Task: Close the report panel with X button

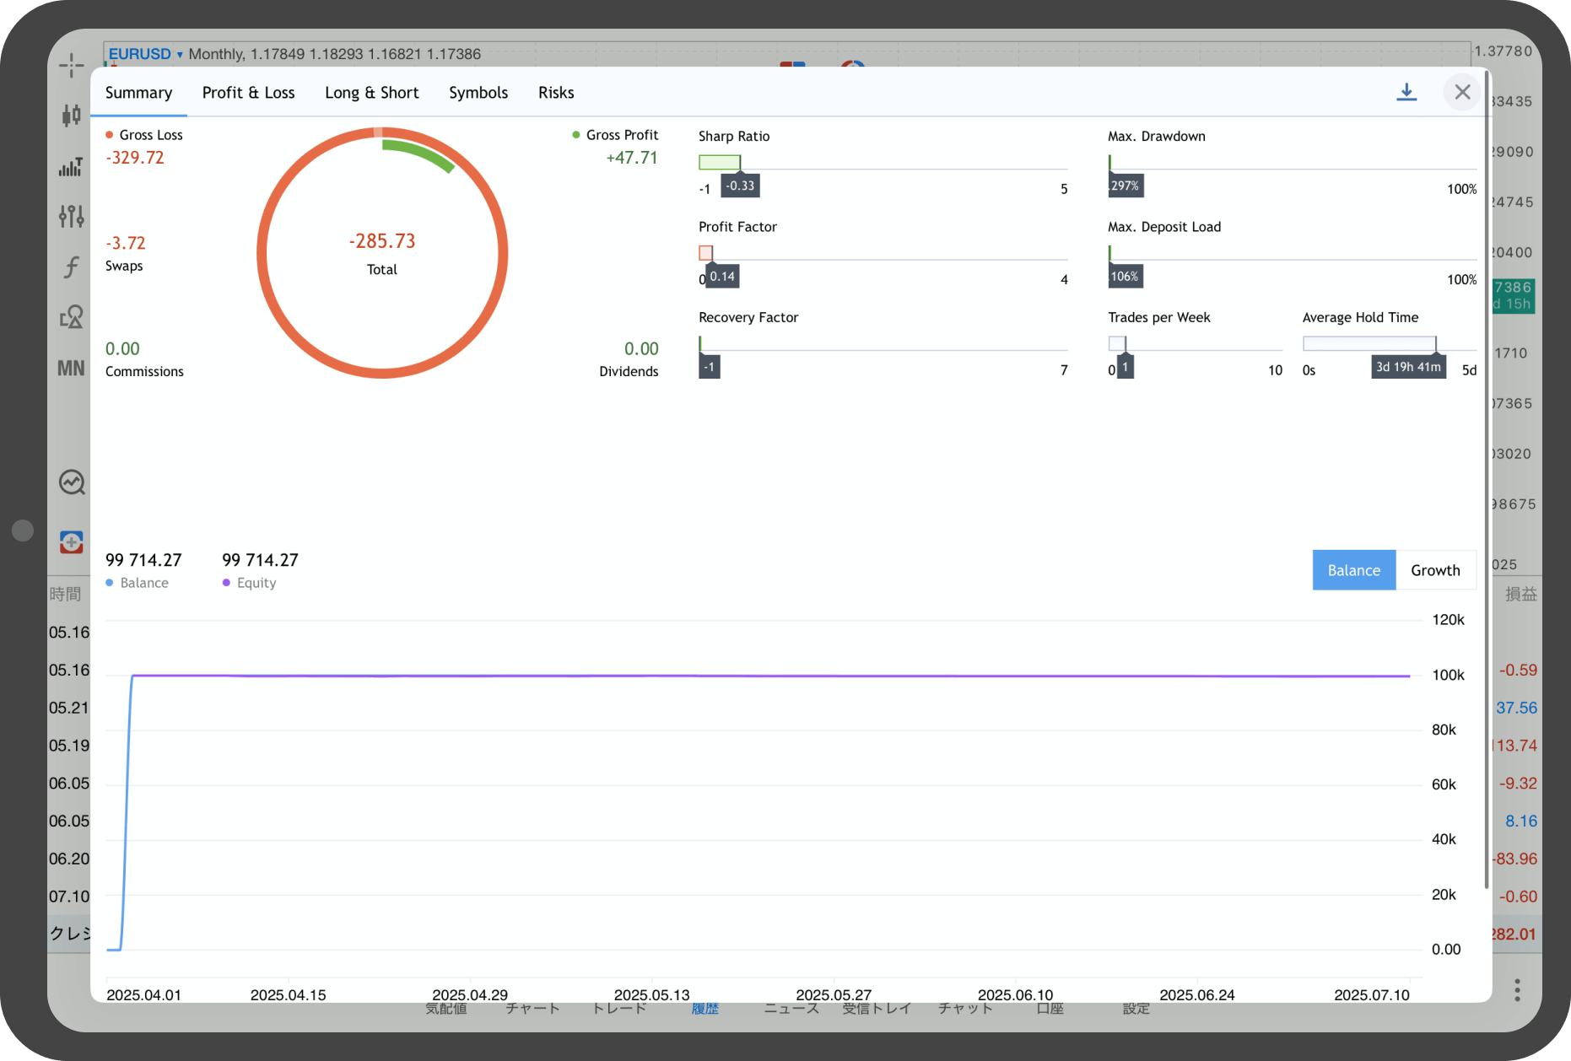Action: point(1462,92)
